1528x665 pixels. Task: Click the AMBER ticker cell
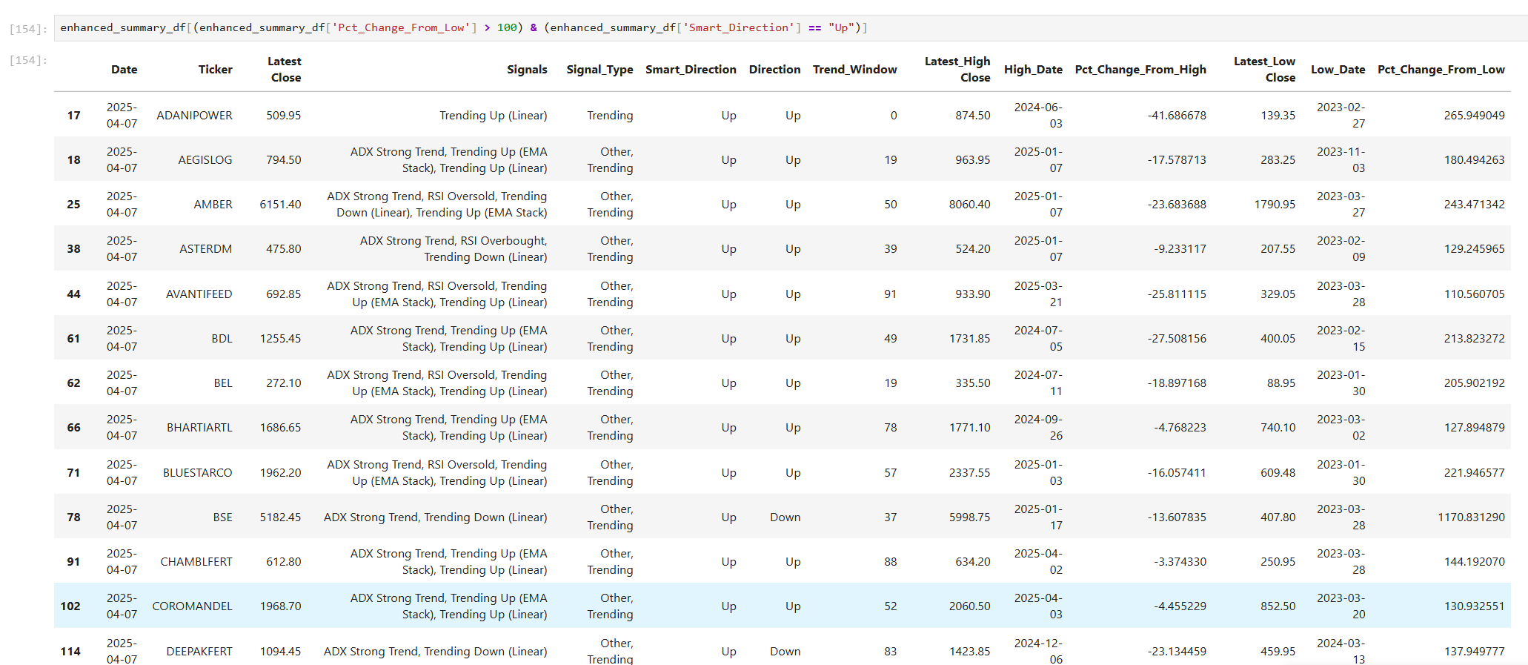[x=213, y=205]
